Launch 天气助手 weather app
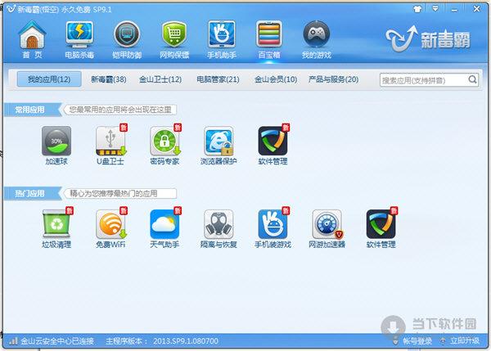This screenshot has height=351, width=491. [164, 228]
